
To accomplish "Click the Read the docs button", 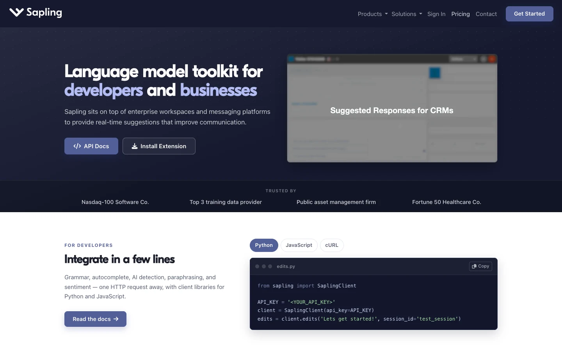I will (95, 319).
